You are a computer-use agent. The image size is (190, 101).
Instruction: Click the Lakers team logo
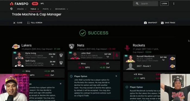click(x=16, y=47)
